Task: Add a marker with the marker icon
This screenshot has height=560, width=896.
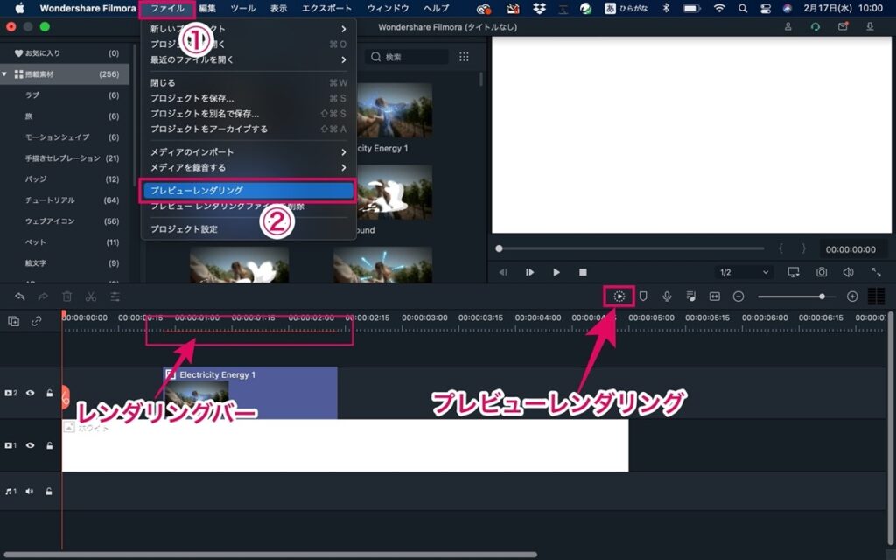Action: point(643,297)
